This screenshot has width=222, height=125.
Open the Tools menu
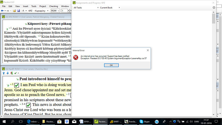(x=34, y=6)
